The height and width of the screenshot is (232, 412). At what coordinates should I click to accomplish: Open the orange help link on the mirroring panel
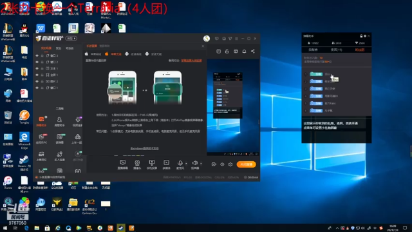192,61
